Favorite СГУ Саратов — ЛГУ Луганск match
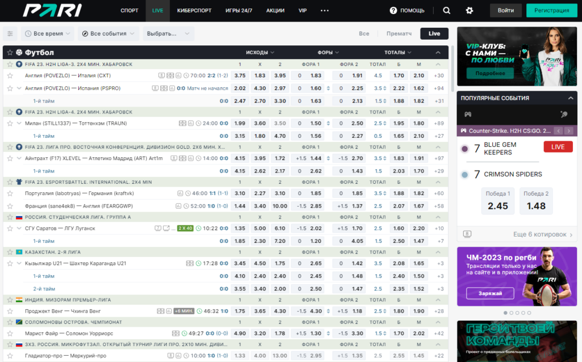 pos(10,228)
